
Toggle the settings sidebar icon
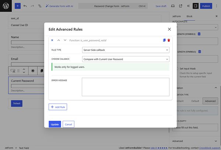pos(196,6)
